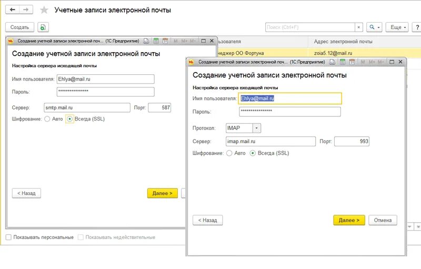Click the smtp.mail.ru server field

(87, 108)
